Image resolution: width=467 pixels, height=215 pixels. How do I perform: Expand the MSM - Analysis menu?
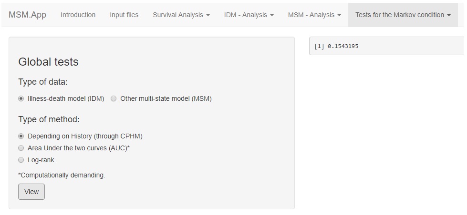[x=314, y=15]
